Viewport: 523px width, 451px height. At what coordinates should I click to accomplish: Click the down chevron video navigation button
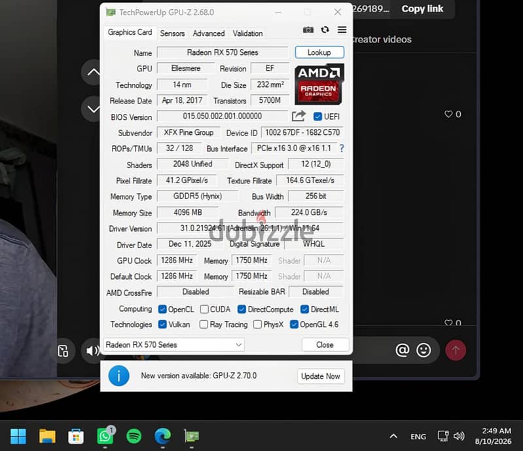[x=94, y=109]
